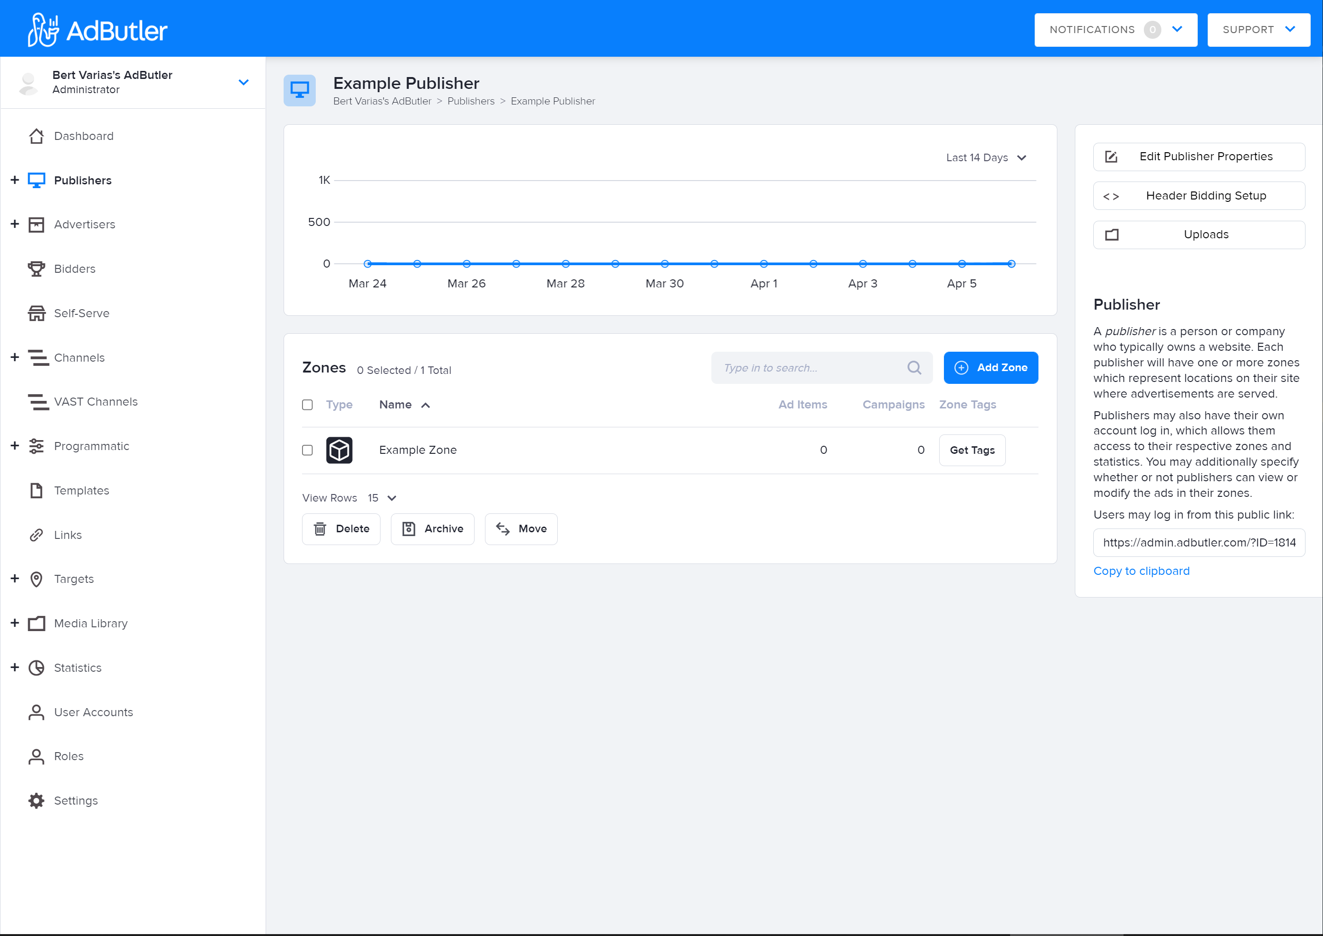Click Copy to clipboard link
Image resolution: width=1323 pixels, height=936 pixels.
click(1141, 571)
